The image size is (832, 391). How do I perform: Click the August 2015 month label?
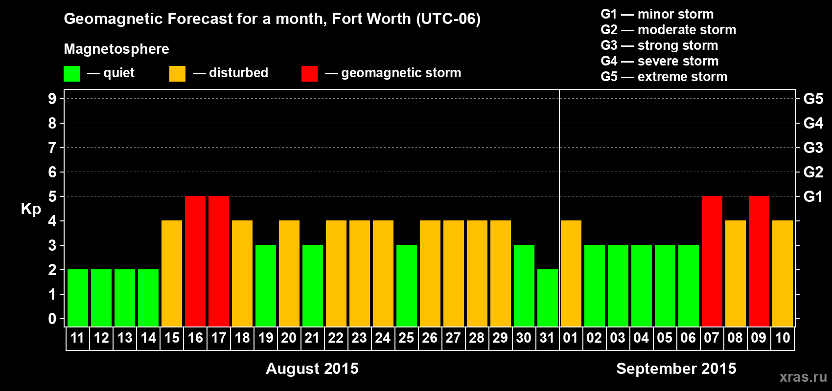(312, 369)
